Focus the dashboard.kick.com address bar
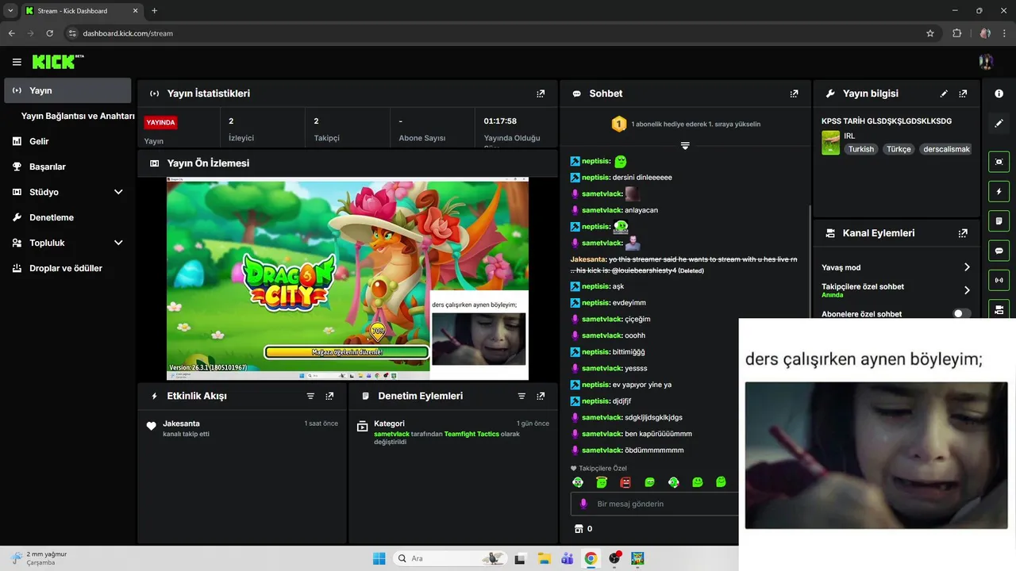Viewport: 1016px width, 571px height. [x=492, y=33]
